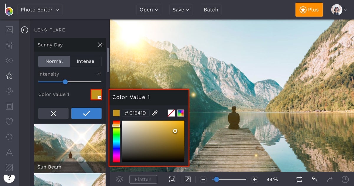
Task: Click the Text tool A icon in sidebar
Action: tap(9, 152)
